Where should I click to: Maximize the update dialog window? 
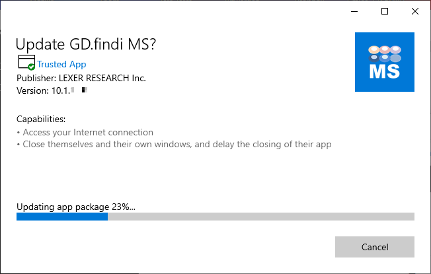click(x=384, y=11)
